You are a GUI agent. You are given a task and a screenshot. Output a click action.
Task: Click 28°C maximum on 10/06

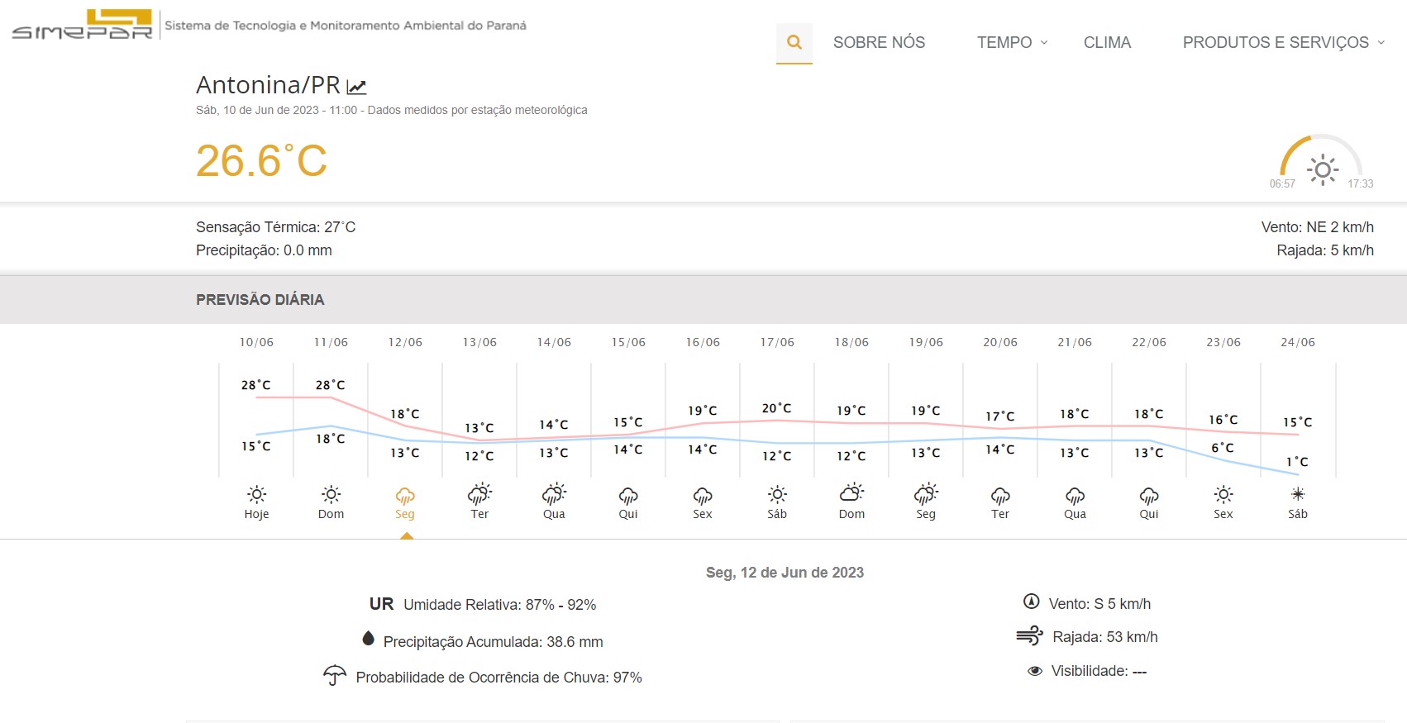tap(255, 385)
